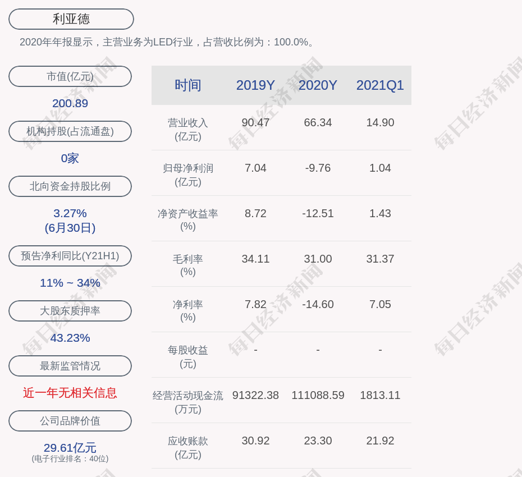Click the 43.23% pledge rate value

tap(70, 338)
